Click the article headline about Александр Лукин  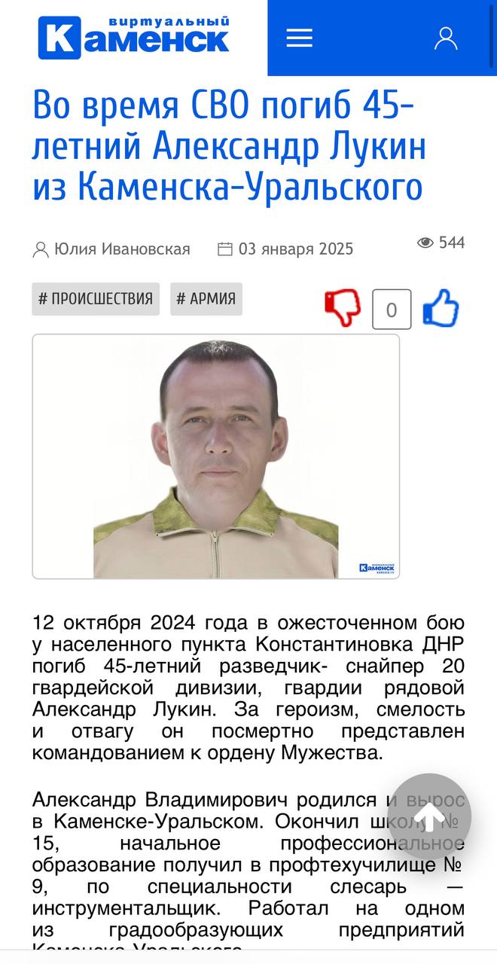tap(229, 147)
